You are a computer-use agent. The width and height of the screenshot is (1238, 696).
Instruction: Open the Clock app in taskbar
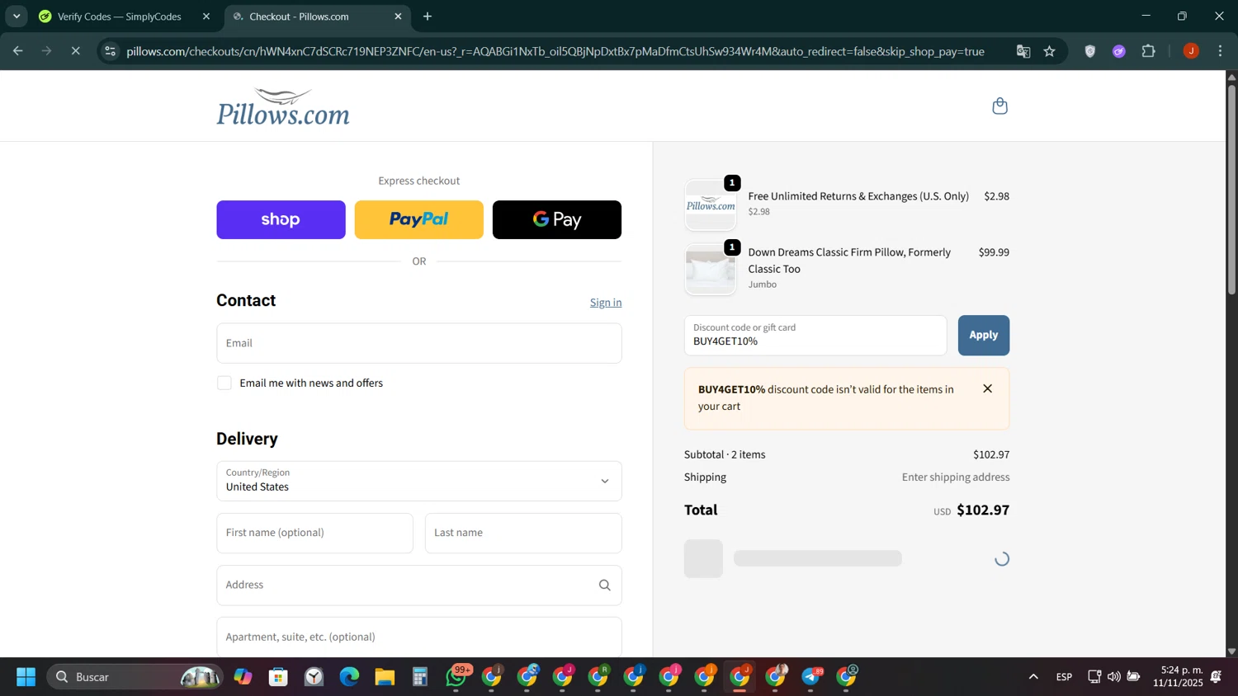coord(314,677)
